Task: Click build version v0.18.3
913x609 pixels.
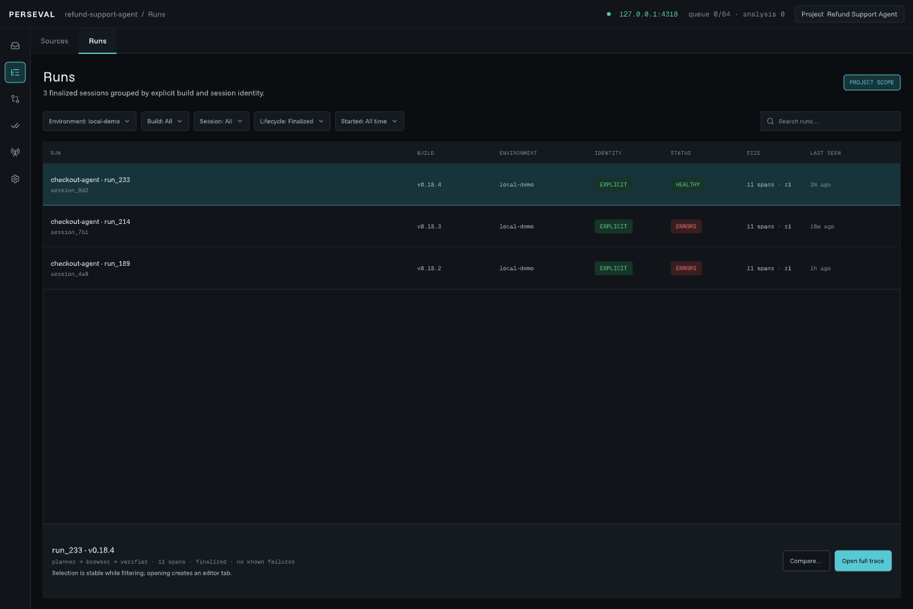Action: 429,226
